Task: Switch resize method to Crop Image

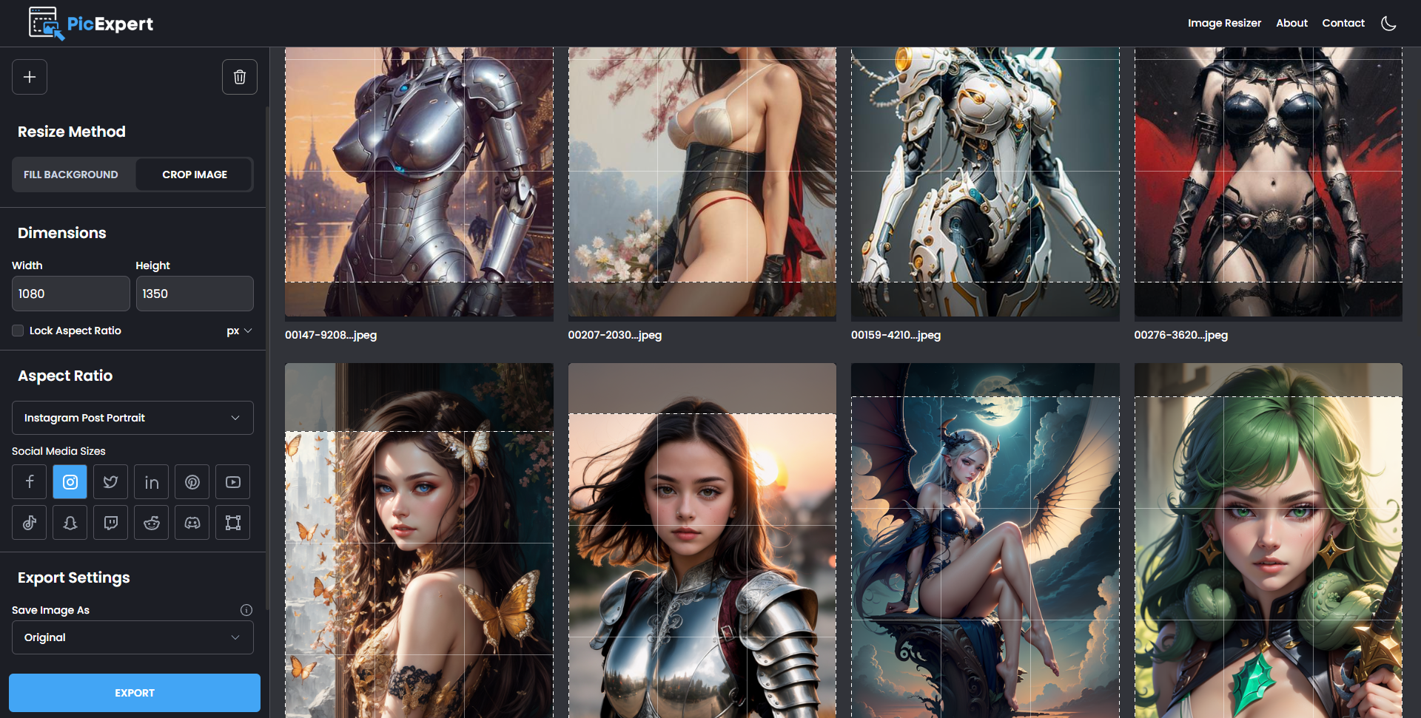Action: (x=195, y=175)
